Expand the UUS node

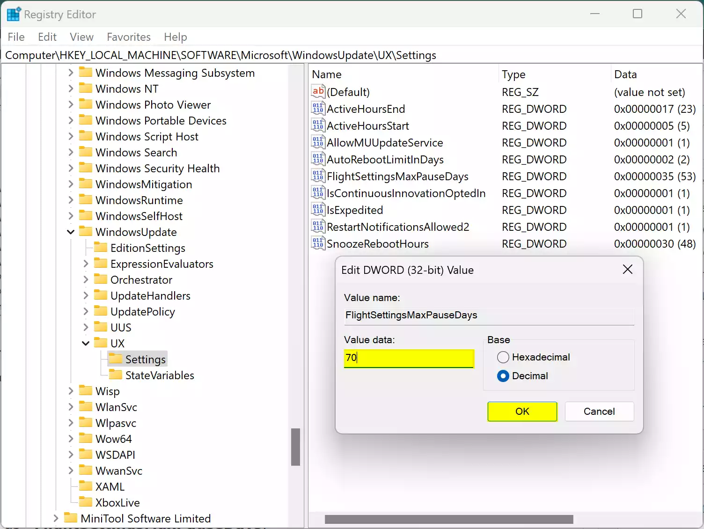tap(86, 327)
